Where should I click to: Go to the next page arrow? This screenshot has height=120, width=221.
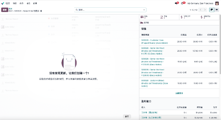(x=205, y=10)
